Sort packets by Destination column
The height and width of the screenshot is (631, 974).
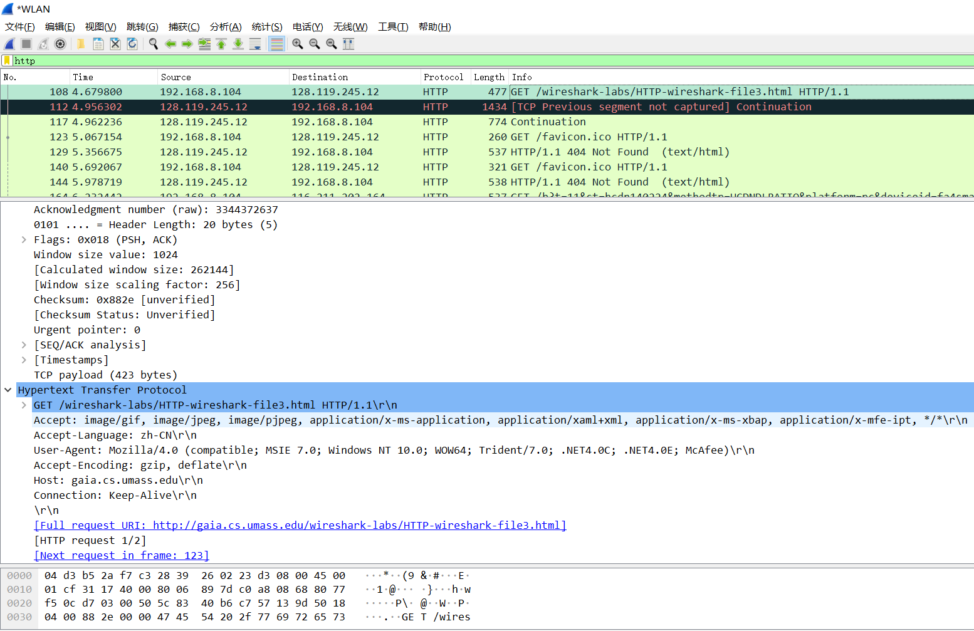355,77
